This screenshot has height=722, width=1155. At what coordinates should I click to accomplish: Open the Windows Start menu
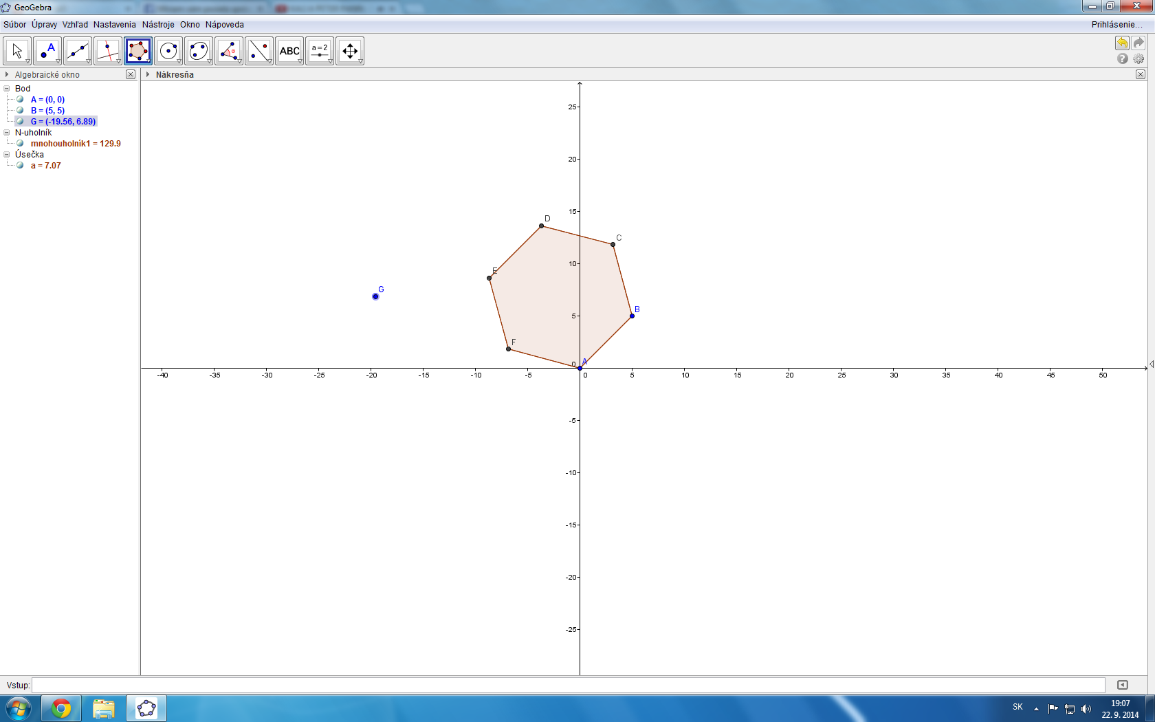19,708
